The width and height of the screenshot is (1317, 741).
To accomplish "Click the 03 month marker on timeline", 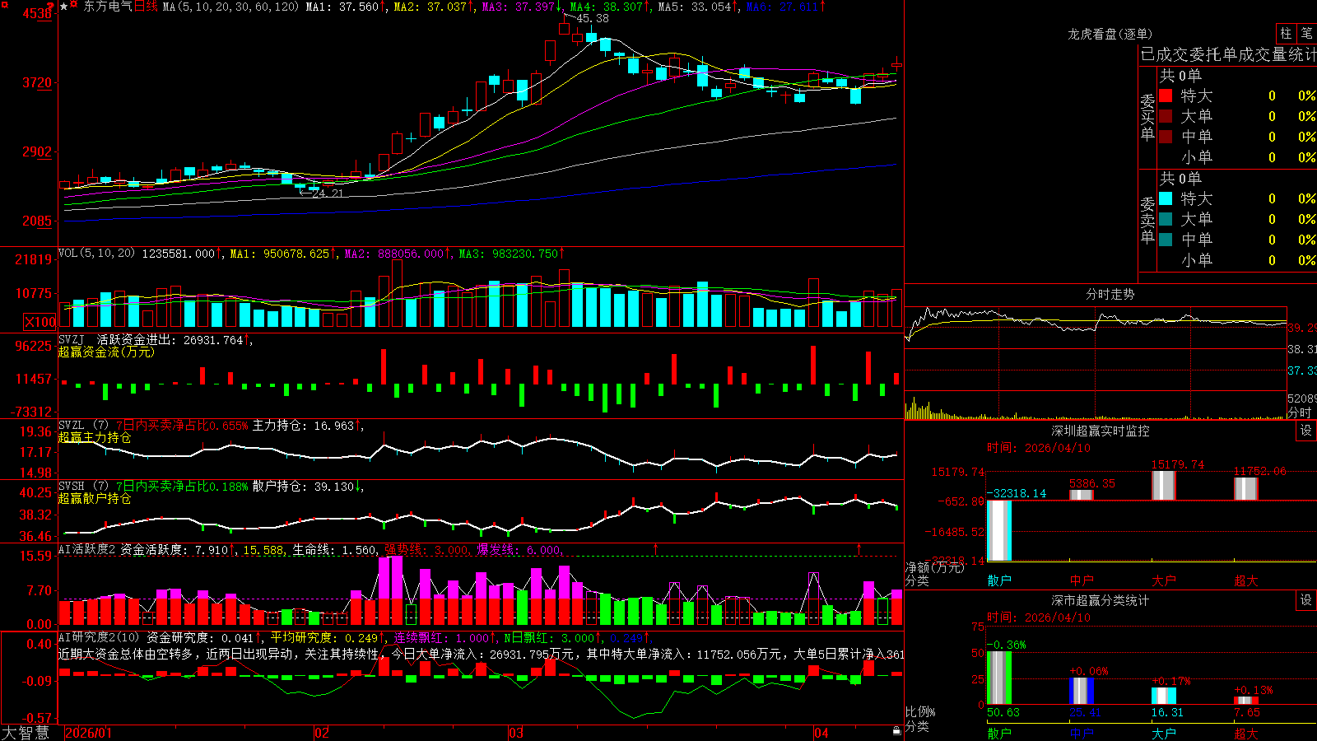I will (516, 733).
